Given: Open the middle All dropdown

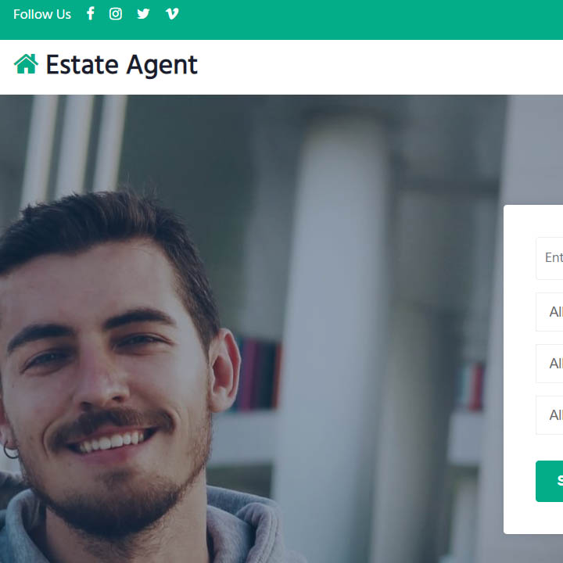Looking at the screenshot, I should [550, 364].
